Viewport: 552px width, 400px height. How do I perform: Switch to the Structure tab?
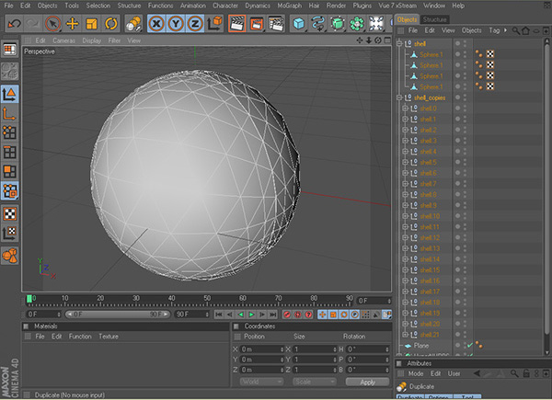tap(435, 19)
